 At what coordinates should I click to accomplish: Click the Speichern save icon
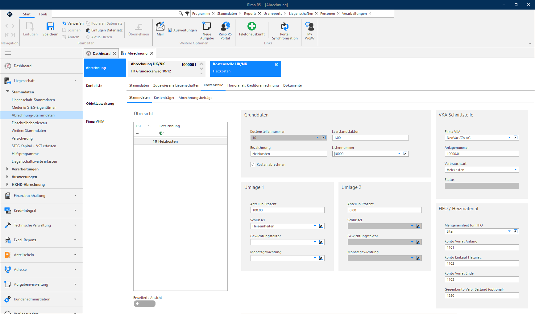pos(50,27)
